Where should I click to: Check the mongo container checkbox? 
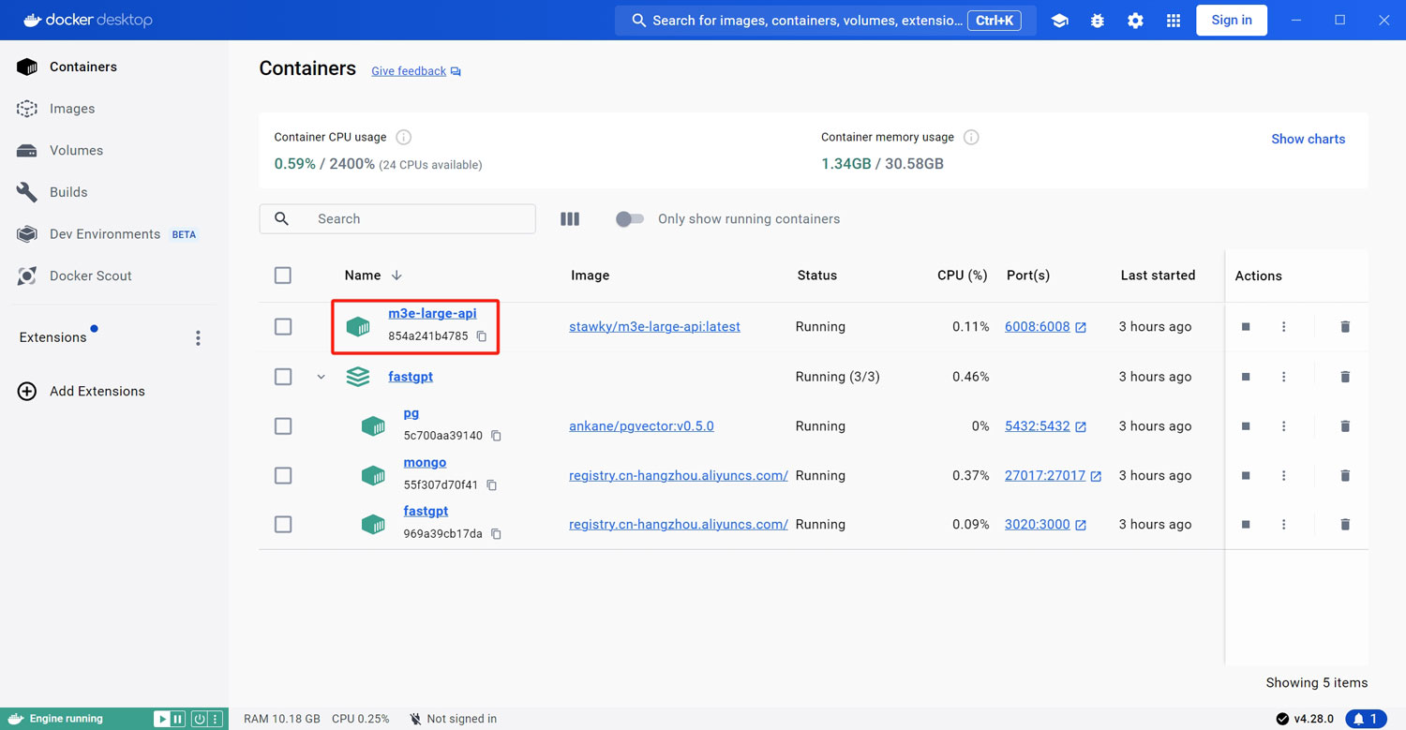283,476
